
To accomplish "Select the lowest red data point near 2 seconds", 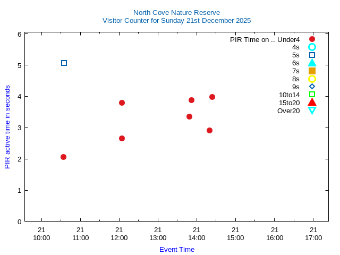I will [x=63, y=157].
